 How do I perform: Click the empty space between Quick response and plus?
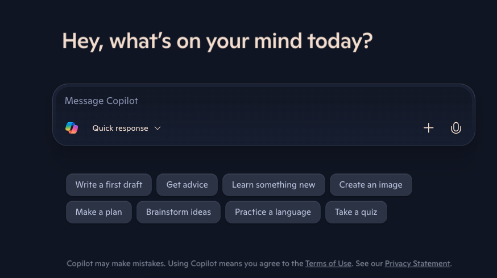295,128
